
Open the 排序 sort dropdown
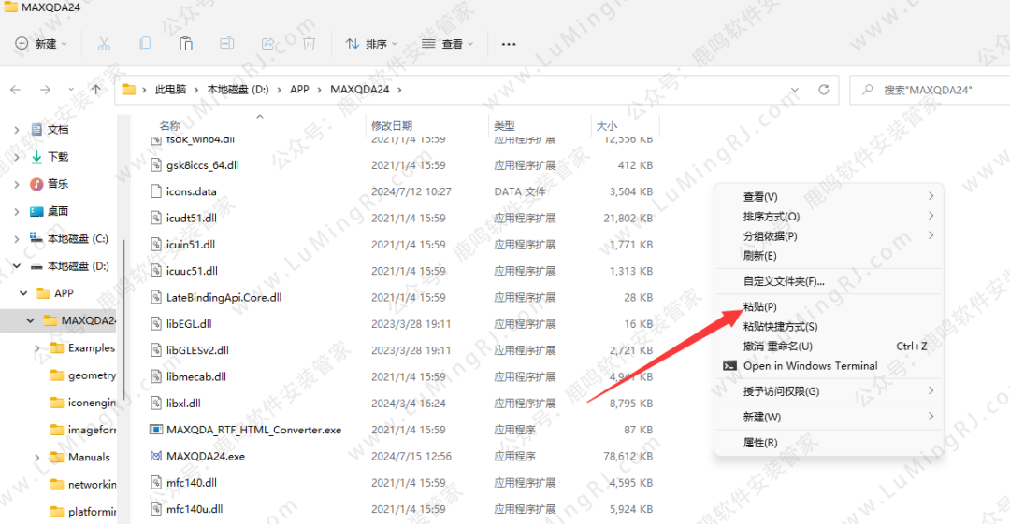(371, 44)
